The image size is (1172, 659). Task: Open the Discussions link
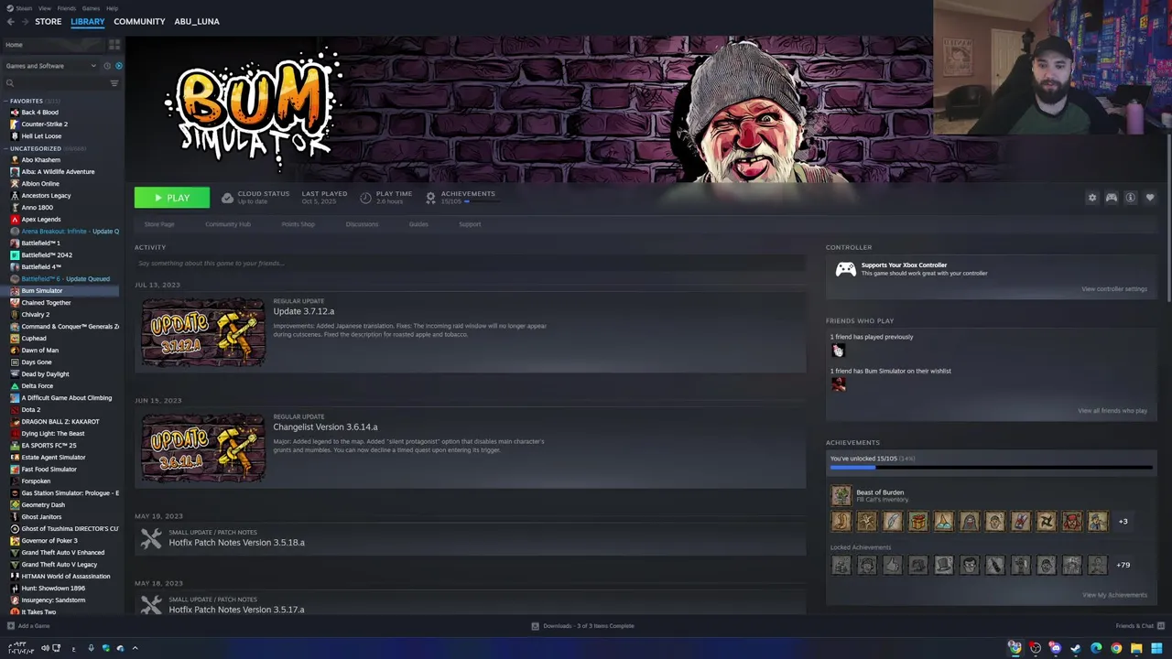(362, 224)
